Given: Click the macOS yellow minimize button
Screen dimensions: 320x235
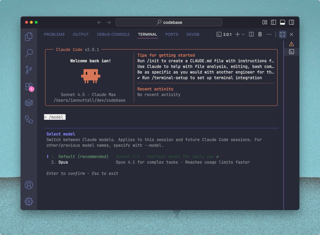Looking at the screenshot, I should pos(31,22).
